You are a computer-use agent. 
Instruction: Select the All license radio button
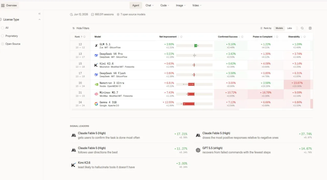point(3,28)
